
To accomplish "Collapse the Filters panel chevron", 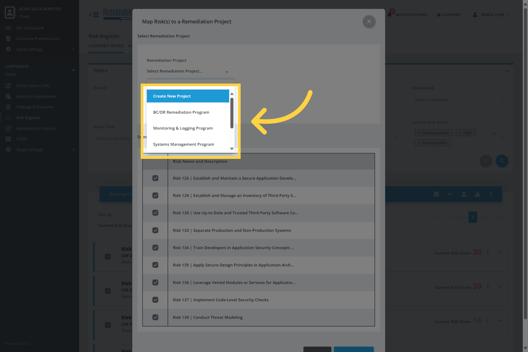I will click(507, 71).
